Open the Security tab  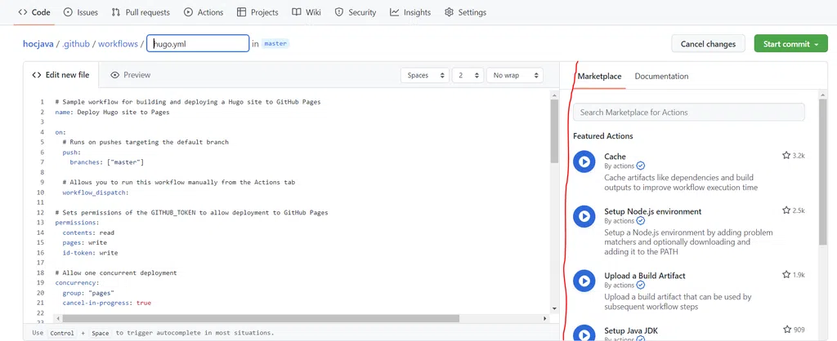(x=355, y=12)
